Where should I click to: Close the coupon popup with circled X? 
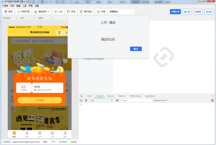[65, 61]
